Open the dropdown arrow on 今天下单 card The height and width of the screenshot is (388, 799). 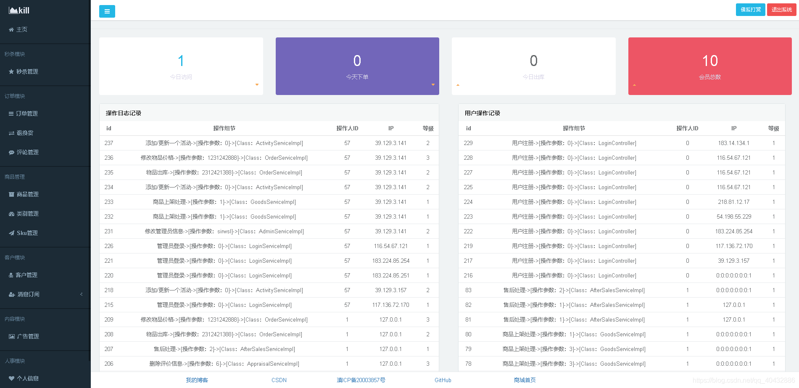[x=433, y=85]
